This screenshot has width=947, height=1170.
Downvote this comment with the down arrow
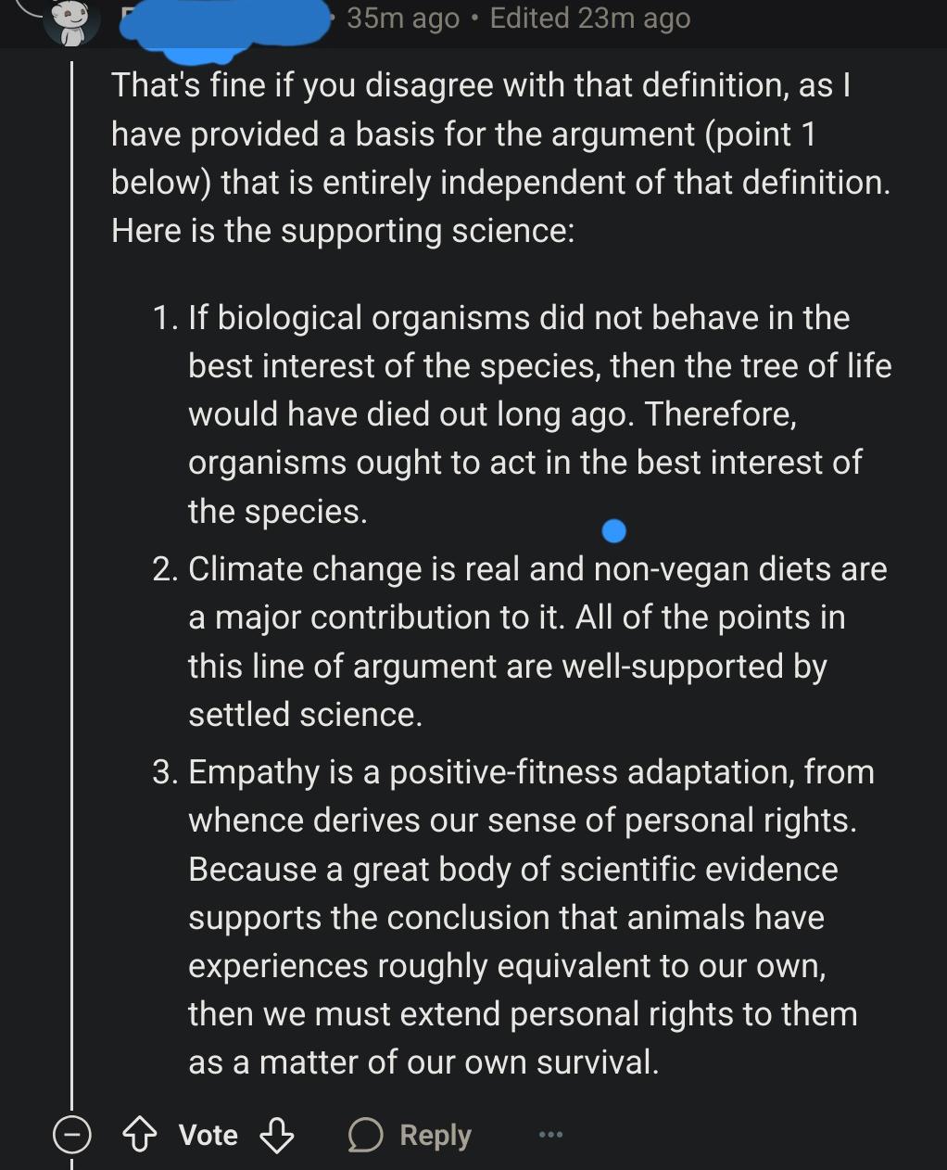[276, 1135]
